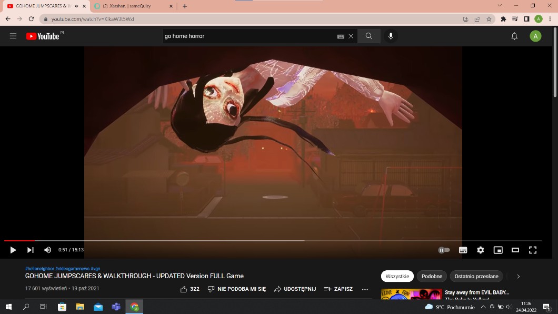Click the ZAPISZ save button
Screen dimensions: 558x314
(338, 289)
